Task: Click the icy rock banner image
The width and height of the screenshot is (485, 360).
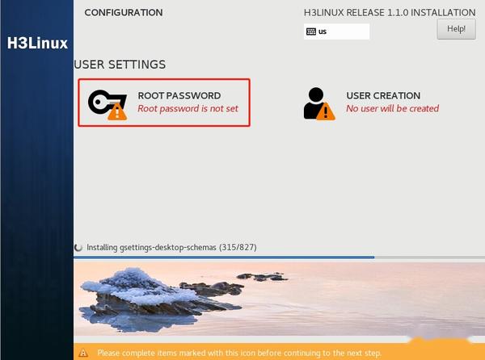Action: [279, 299]
